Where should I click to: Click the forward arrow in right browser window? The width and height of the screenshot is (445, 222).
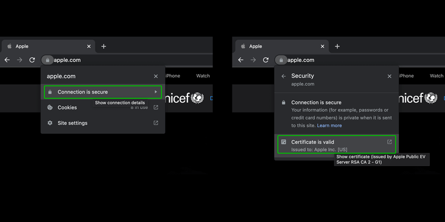click(x=253, y=60)
